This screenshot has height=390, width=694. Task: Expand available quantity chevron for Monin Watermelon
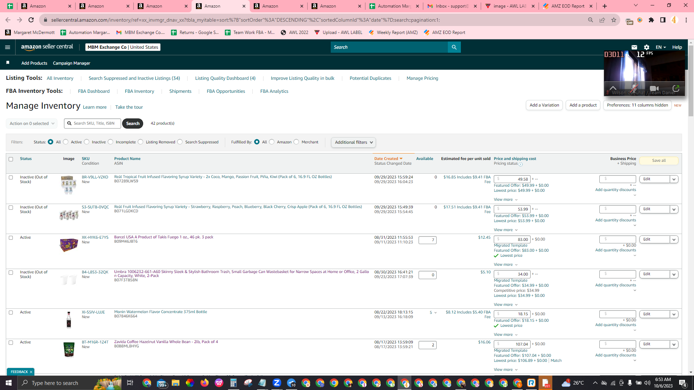(435, 313)
